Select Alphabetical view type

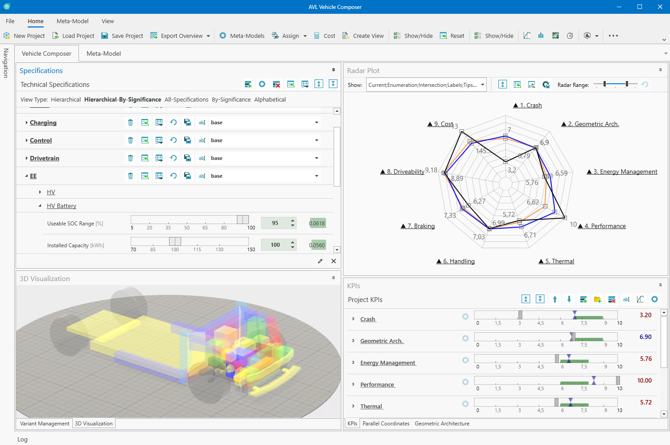[x=270, y=99]
